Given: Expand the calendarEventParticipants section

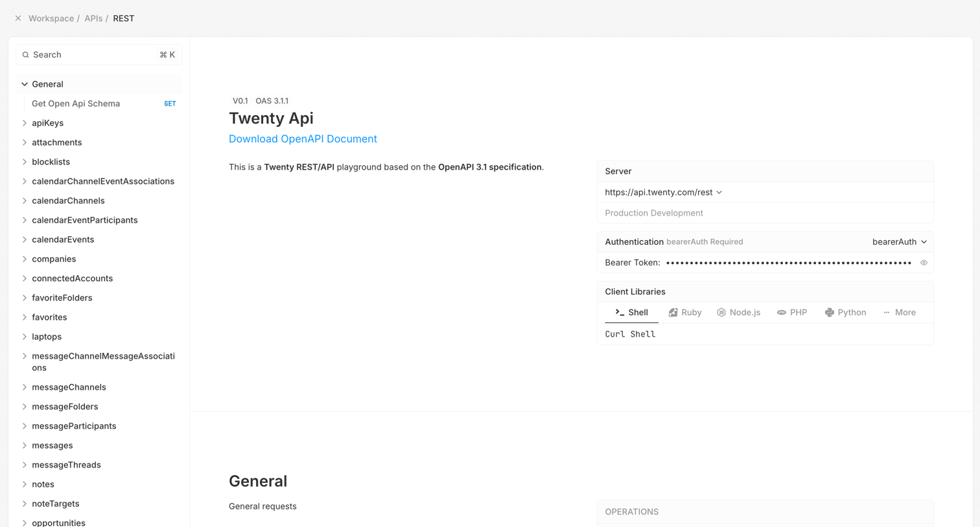Looking at the screenshot, I should pos(25,220).
